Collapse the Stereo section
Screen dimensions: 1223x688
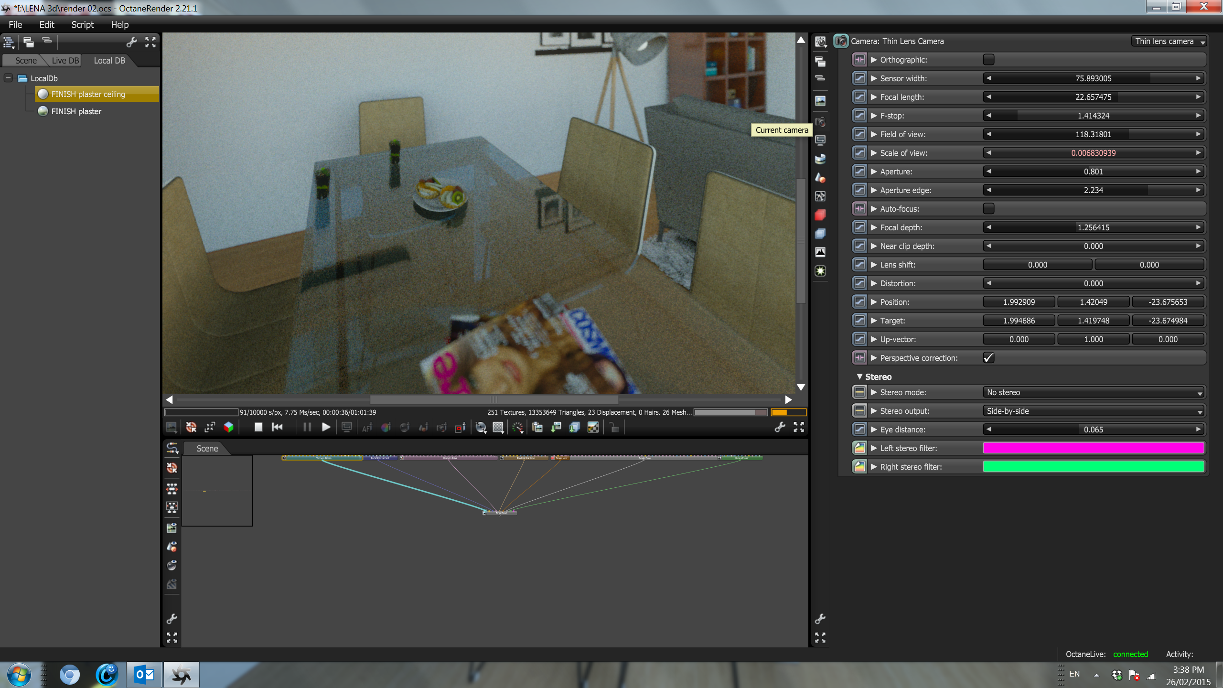point(860,377)
